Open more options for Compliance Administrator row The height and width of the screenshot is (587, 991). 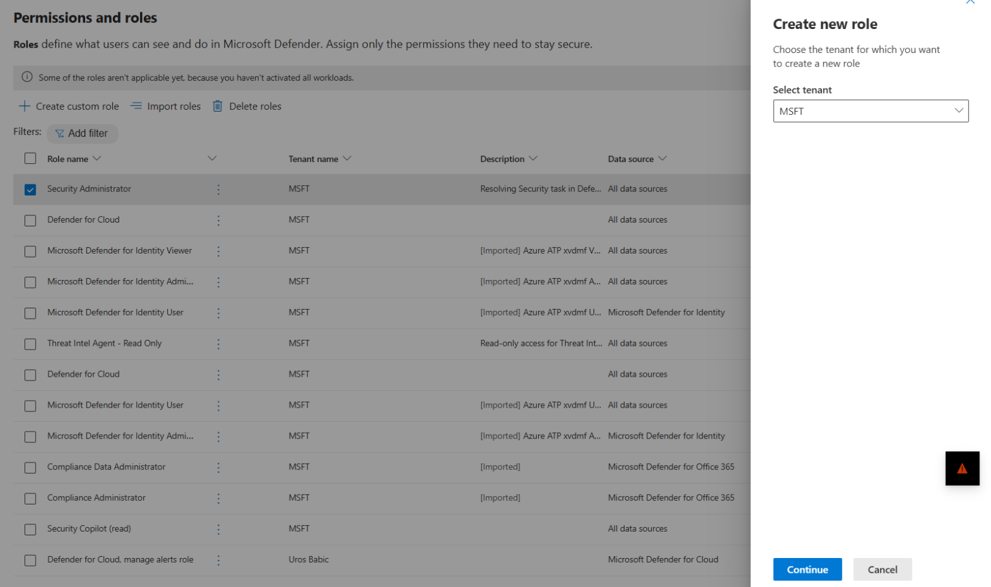(219, 498)
